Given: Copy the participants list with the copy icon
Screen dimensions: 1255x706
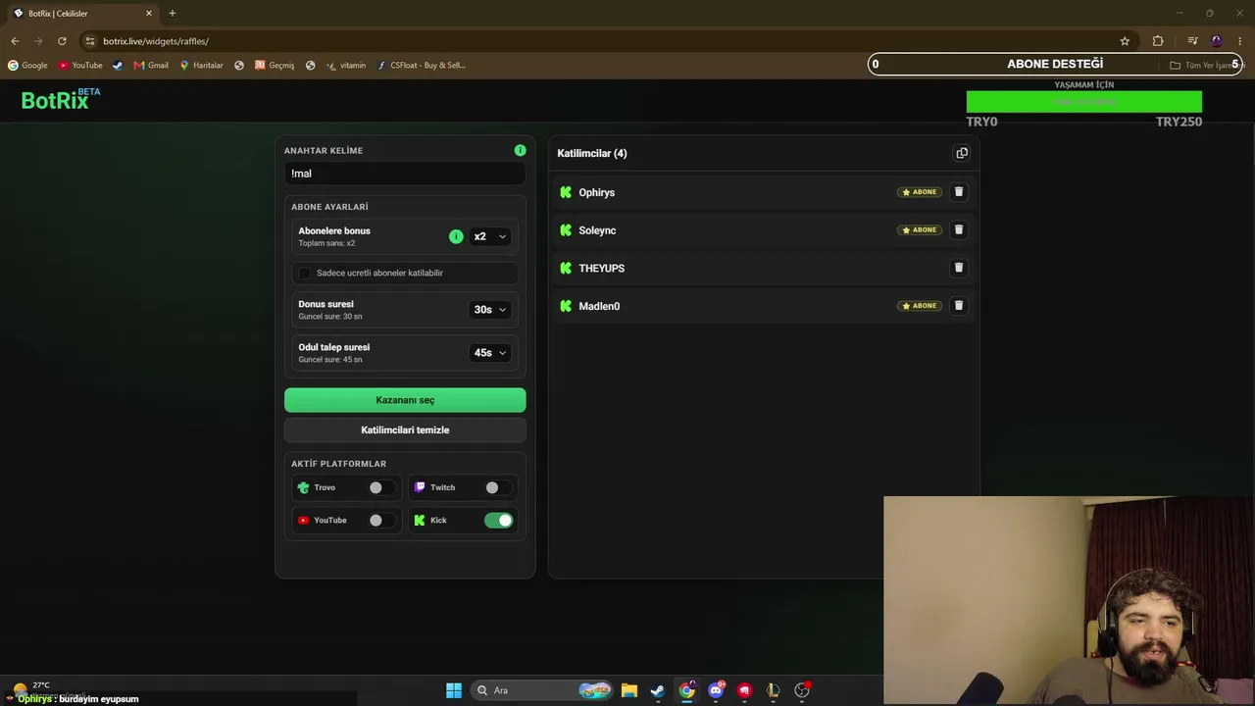Looking at the screenshot, I should click(962, 153).
